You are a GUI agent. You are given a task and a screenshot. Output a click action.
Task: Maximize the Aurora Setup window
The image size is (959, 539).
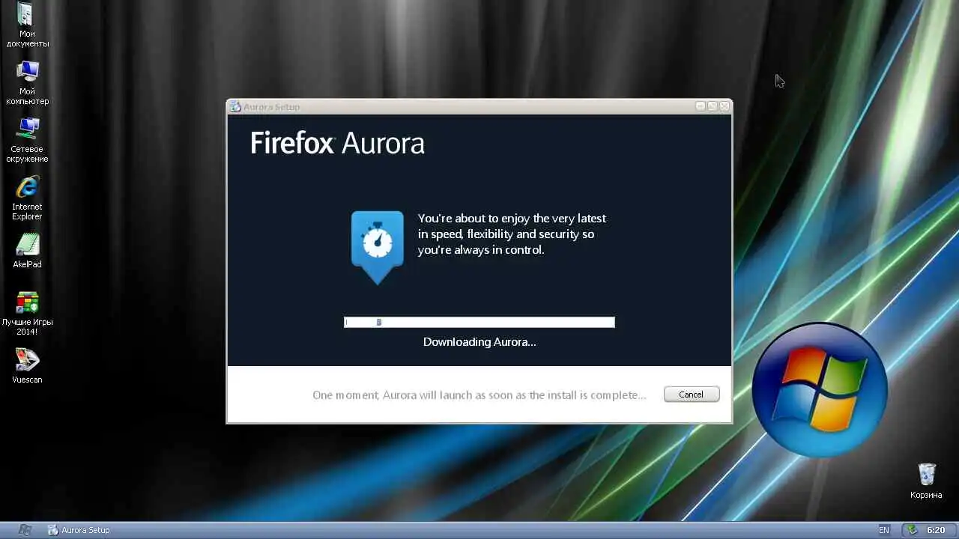(x=713, y=106)
